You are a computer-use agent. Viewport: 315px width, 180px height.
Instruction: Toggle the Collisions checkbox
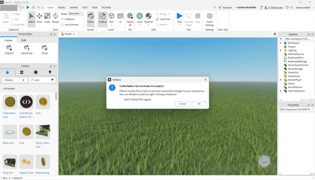[62, 19]
